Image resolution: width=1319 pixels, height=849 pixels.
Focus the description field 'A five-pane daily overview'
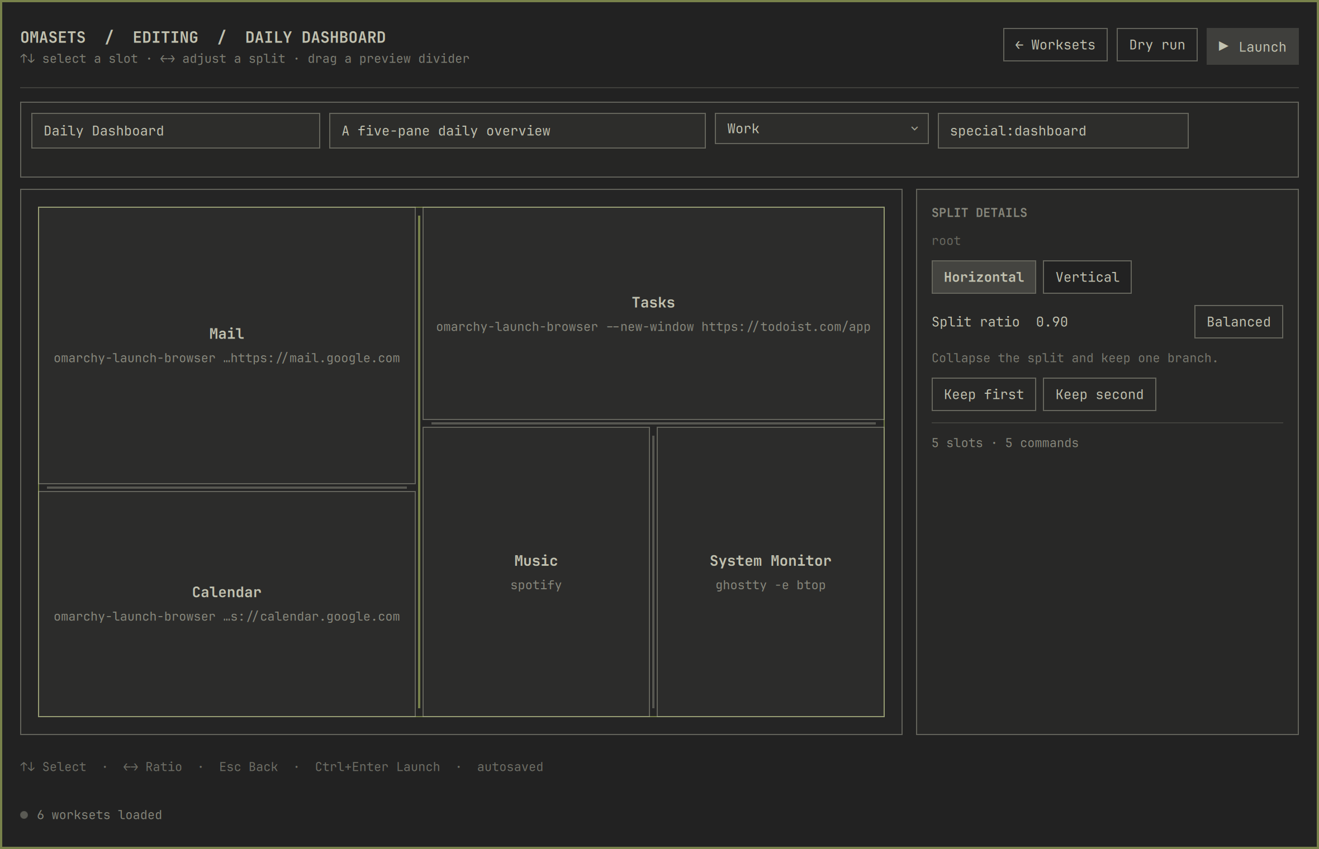517,131
